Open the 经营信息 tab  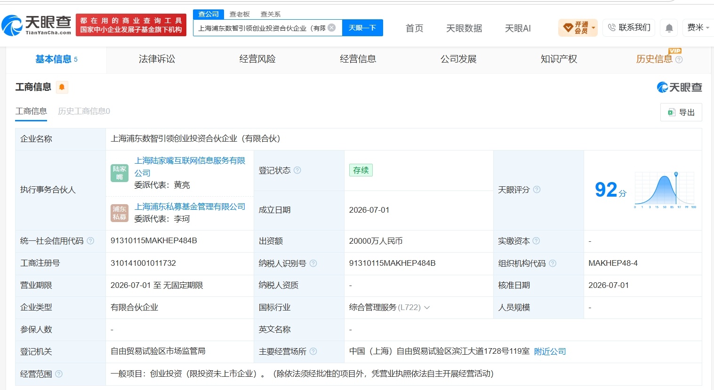coord(358,59)
